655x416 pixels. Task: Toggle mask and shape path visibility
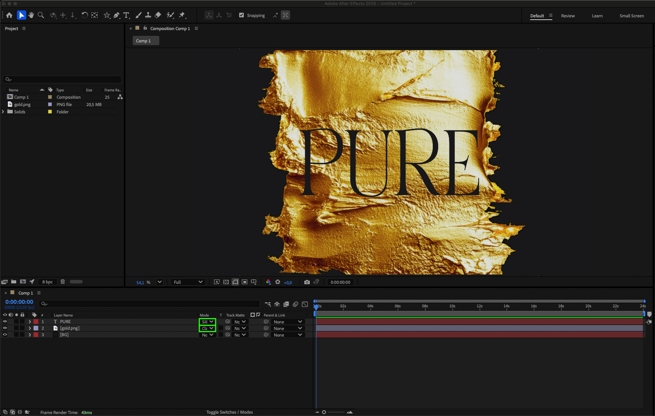[235, 282]
